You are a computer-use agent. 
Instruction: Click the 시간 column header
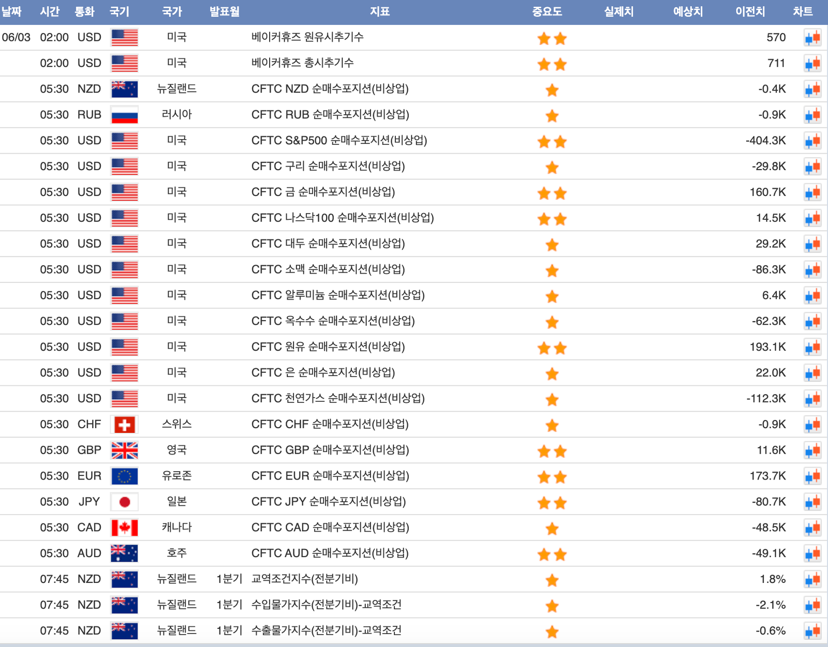point(50,11)
